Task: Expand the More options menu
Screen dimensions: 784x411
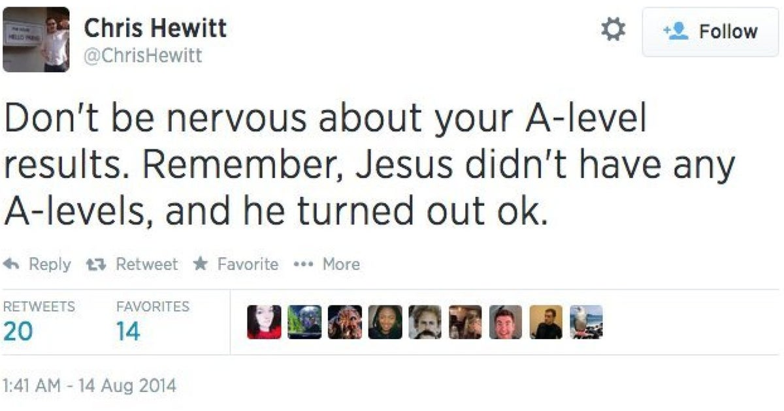Action: coord(327,264)
